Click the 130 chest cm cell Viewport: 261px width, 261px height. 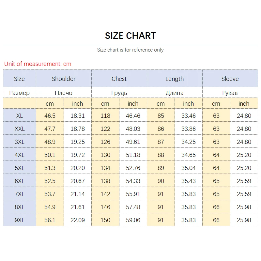(x=105, y=155)
